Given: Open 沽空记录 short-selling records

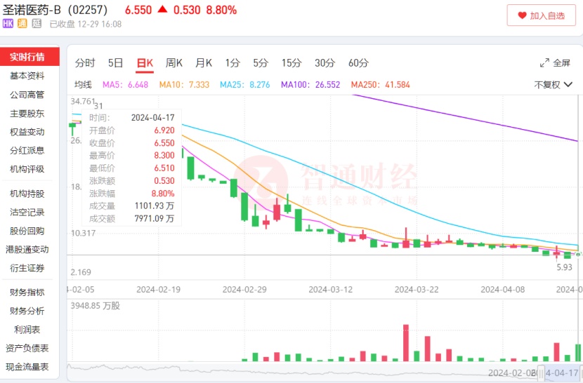Looking at the screenshot, I should click(27, 212).
